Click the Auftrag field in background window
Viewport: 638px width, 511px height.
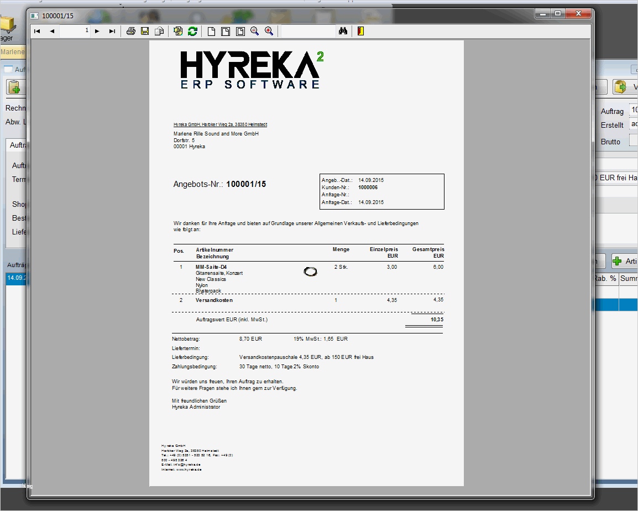click(x=634, y=110)
